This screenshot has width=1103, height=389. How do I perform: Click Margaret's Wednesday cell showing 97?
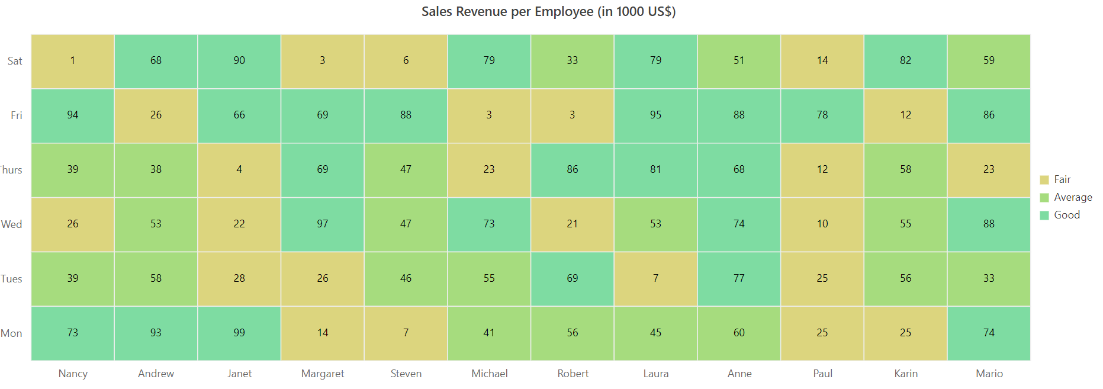tap(323, 224)
